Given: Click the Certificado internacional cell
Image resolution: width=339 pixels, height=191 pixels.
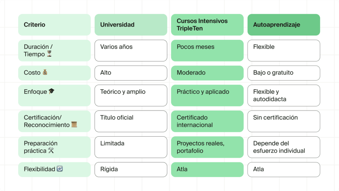Looking at the screenshot, I should (x=207, y=121).
